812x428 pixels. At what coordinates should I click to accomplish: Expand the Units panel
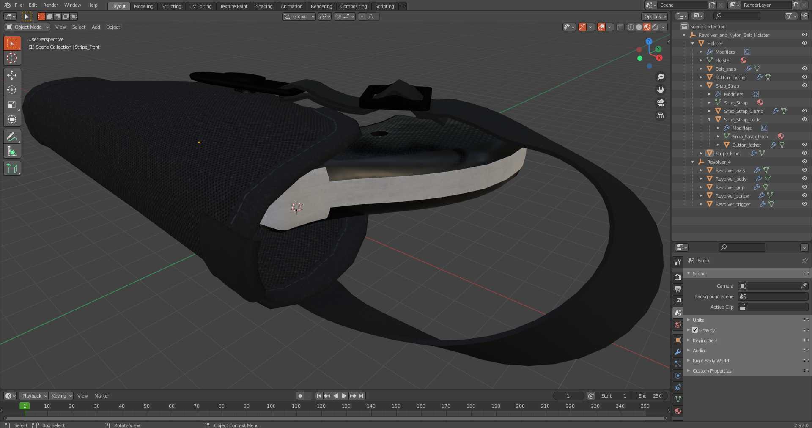tap(698, 320)
